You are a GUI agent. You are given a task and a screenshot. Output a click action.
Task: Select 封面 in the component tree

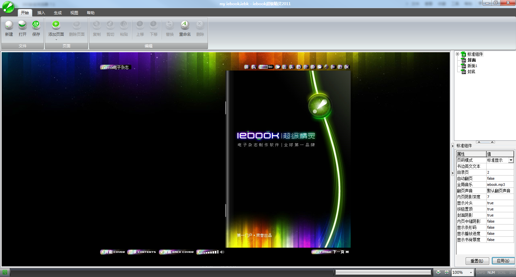coord(472,60)
